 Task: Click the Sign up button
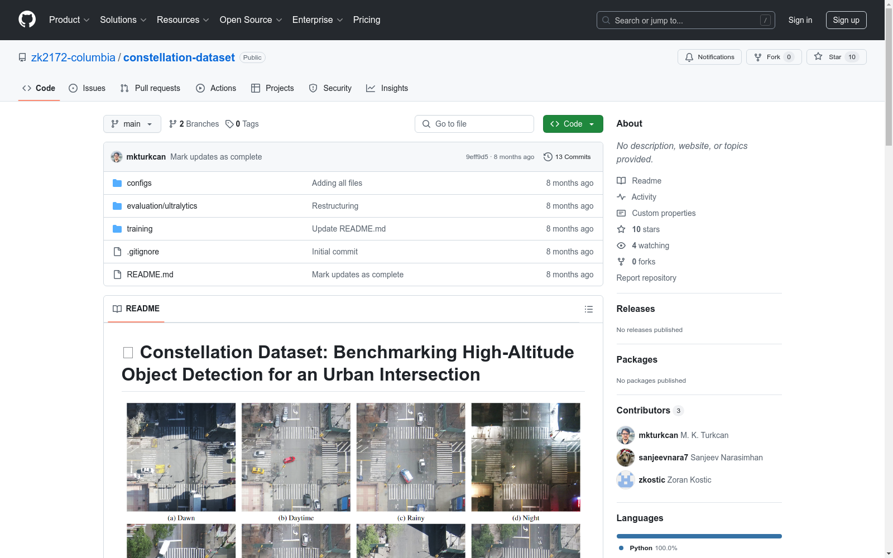(x=846, y=20)
